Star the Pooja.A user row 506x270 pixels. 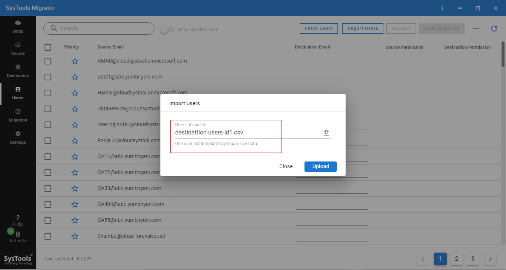tap(75, 141)
